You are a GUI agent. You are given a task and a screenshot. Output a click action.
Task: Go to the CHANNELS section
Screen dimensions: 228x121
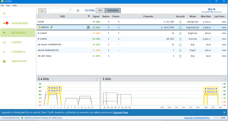18,52
